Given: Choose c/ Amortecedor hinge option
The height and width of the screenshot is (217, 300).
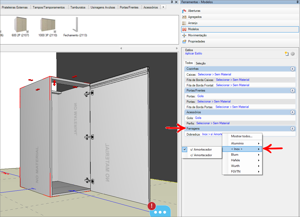Looking at the screenshot, I should pyautogui.click(x=201, y=155).
